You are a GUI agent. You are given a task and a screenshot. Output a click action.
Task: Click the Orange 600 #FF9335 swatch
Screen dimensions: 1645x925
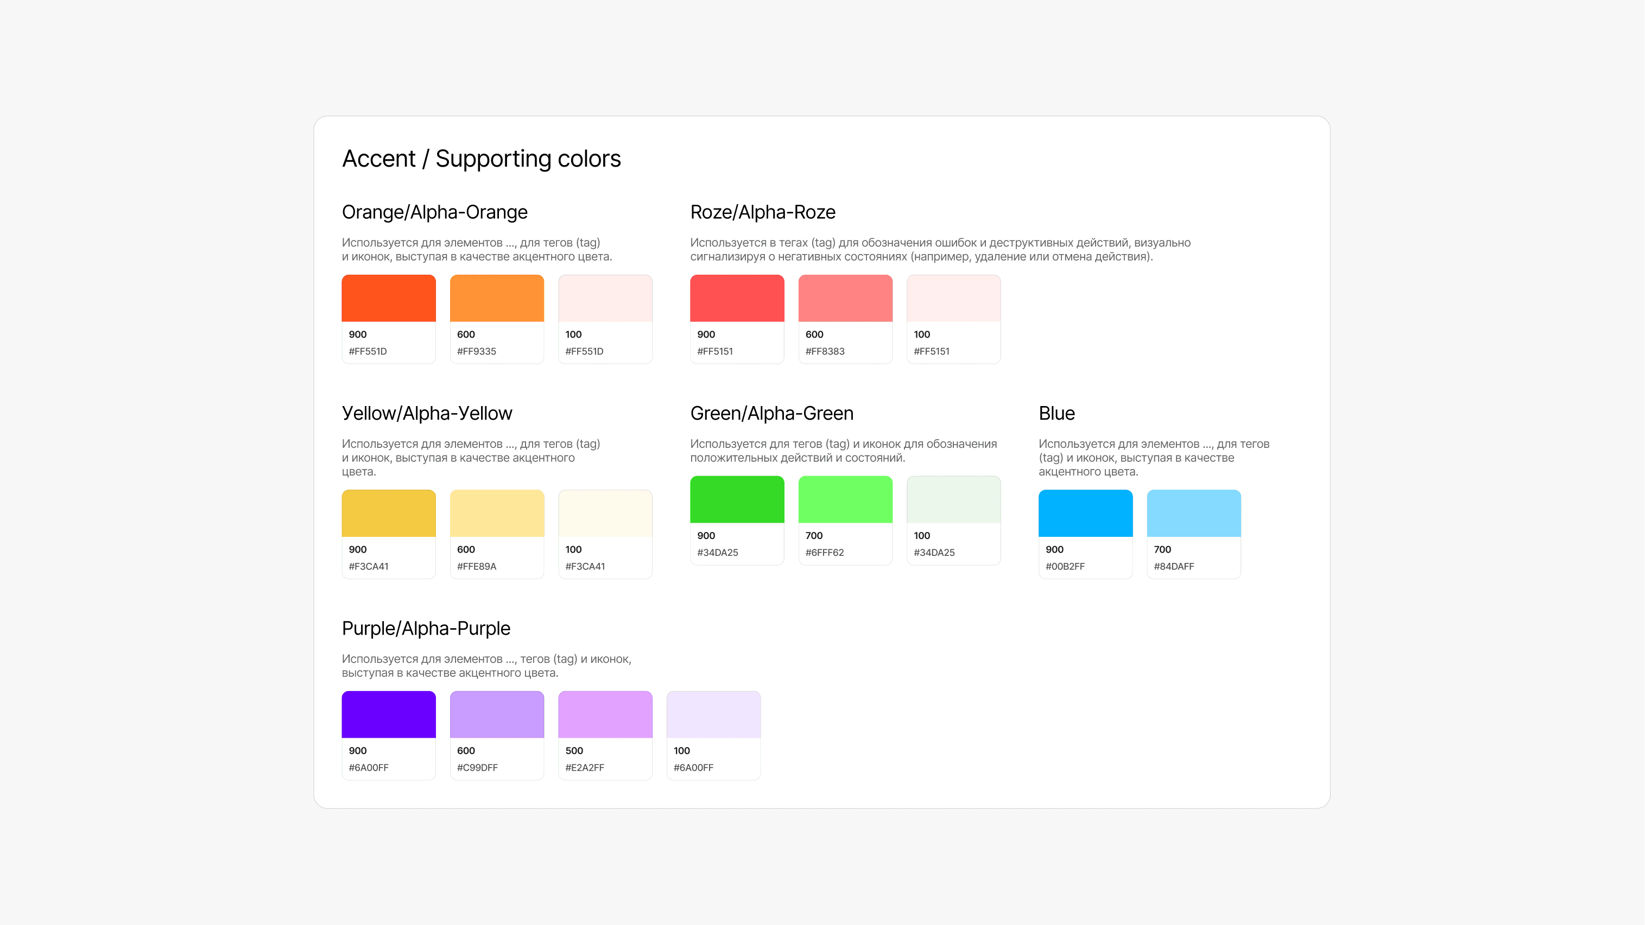pyautogui.click(x=497, y=319)
